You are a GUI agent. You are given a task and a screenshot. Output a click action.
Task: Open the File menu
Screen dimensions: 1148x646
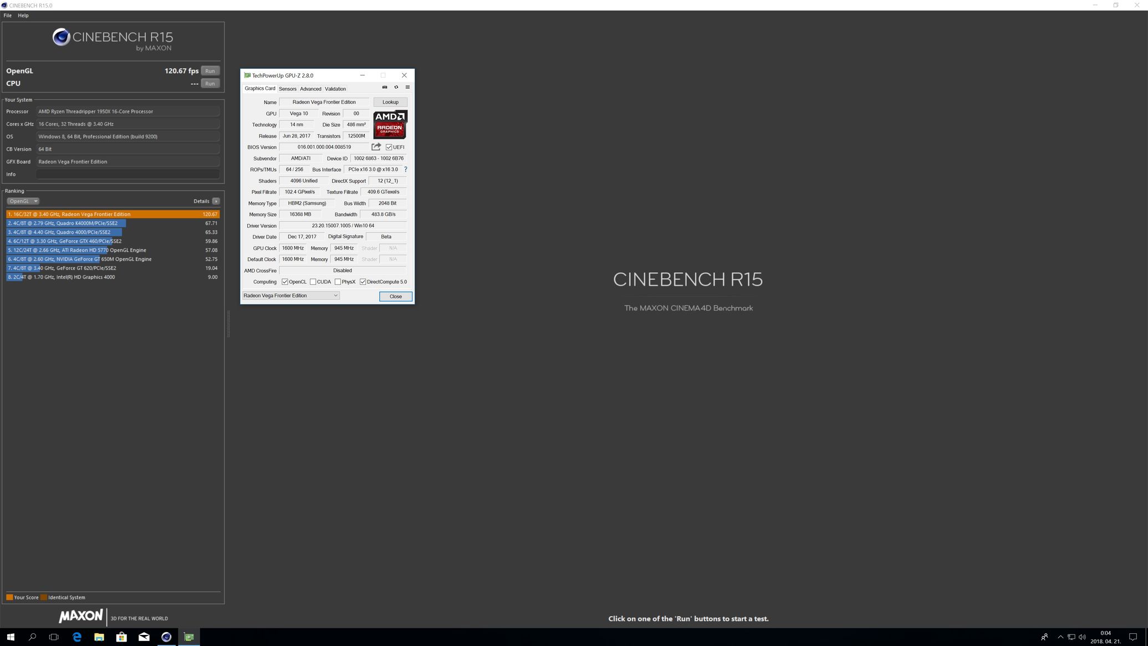coord(8,16)
